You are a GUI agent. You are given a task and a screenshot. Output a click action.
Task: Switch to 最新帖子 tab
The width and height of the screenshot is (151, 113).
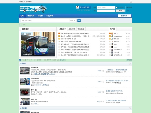click(x=63, y=29)
